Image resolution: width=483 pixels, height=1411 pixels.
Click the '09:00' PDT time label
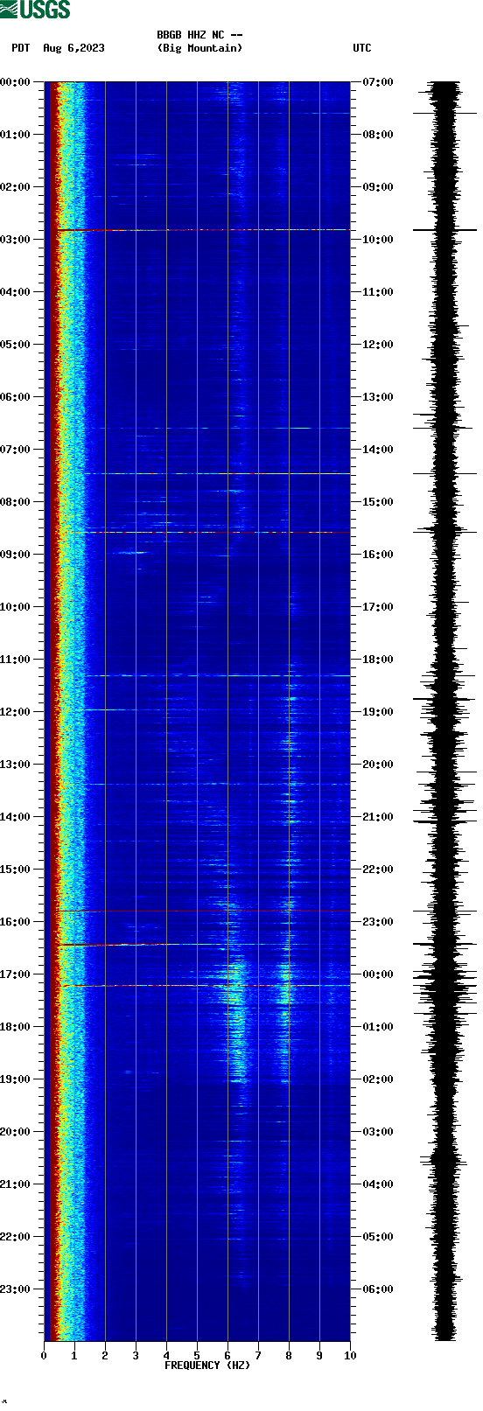pyautogui.click(x=16, y=555)
